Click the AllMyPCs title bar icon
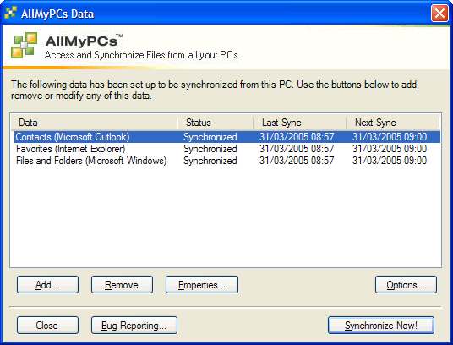The width and height of the screenshot is (453, 345). tap(10, 13)
